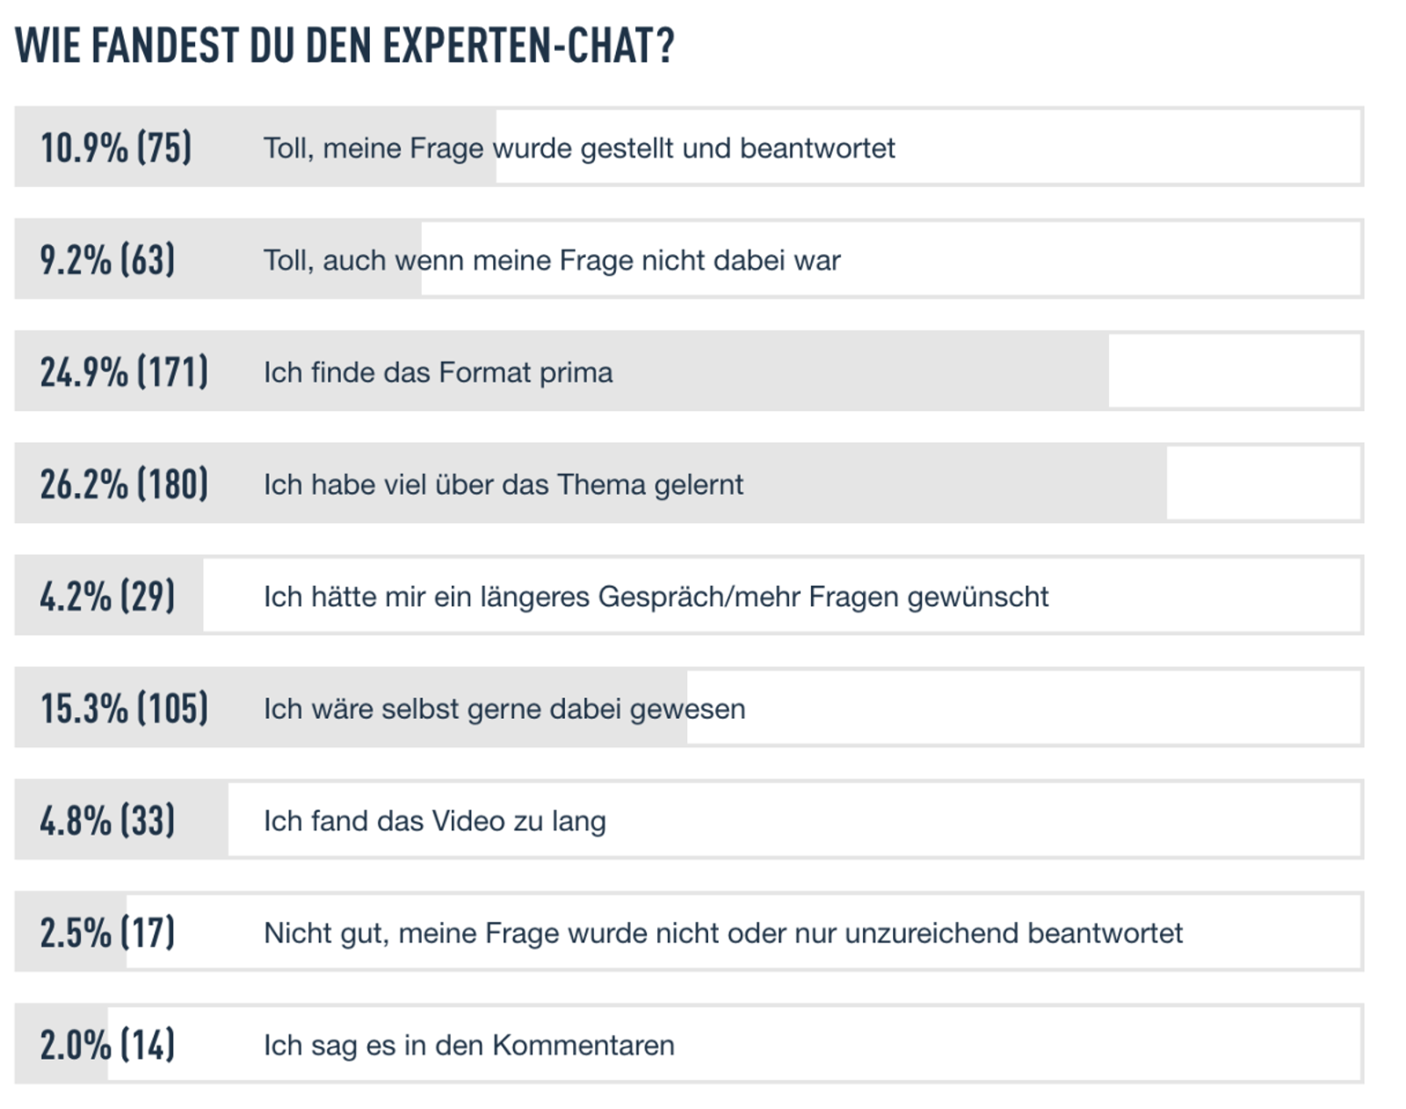The width and height of the screenshot is (1406, 1109).
Task: Click the "4.8% (33)" result value
Action: tap(107, 821)
